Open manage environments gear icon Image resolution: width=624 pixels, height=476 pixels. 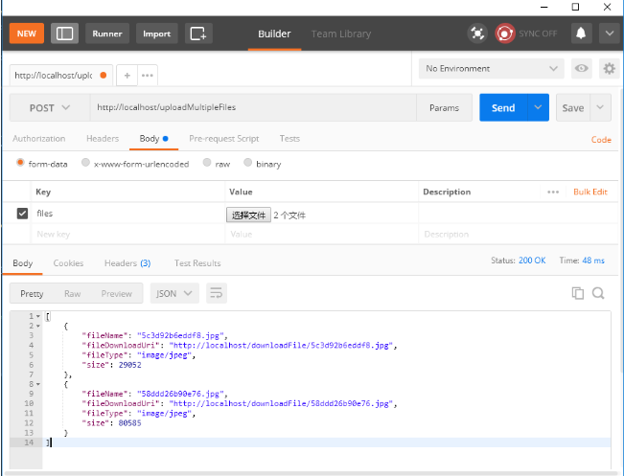tap(609, 68)
